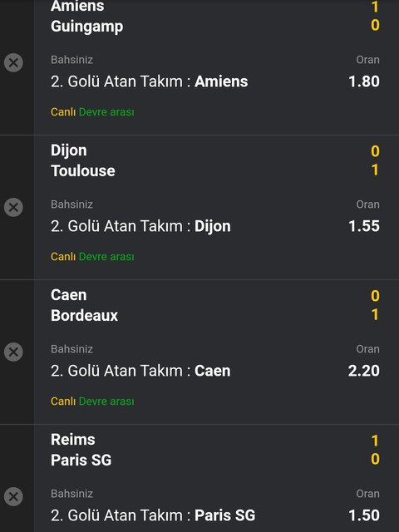Tap Toulouse's yellow score of 1

pyautogui.click(x=375, y=170)
